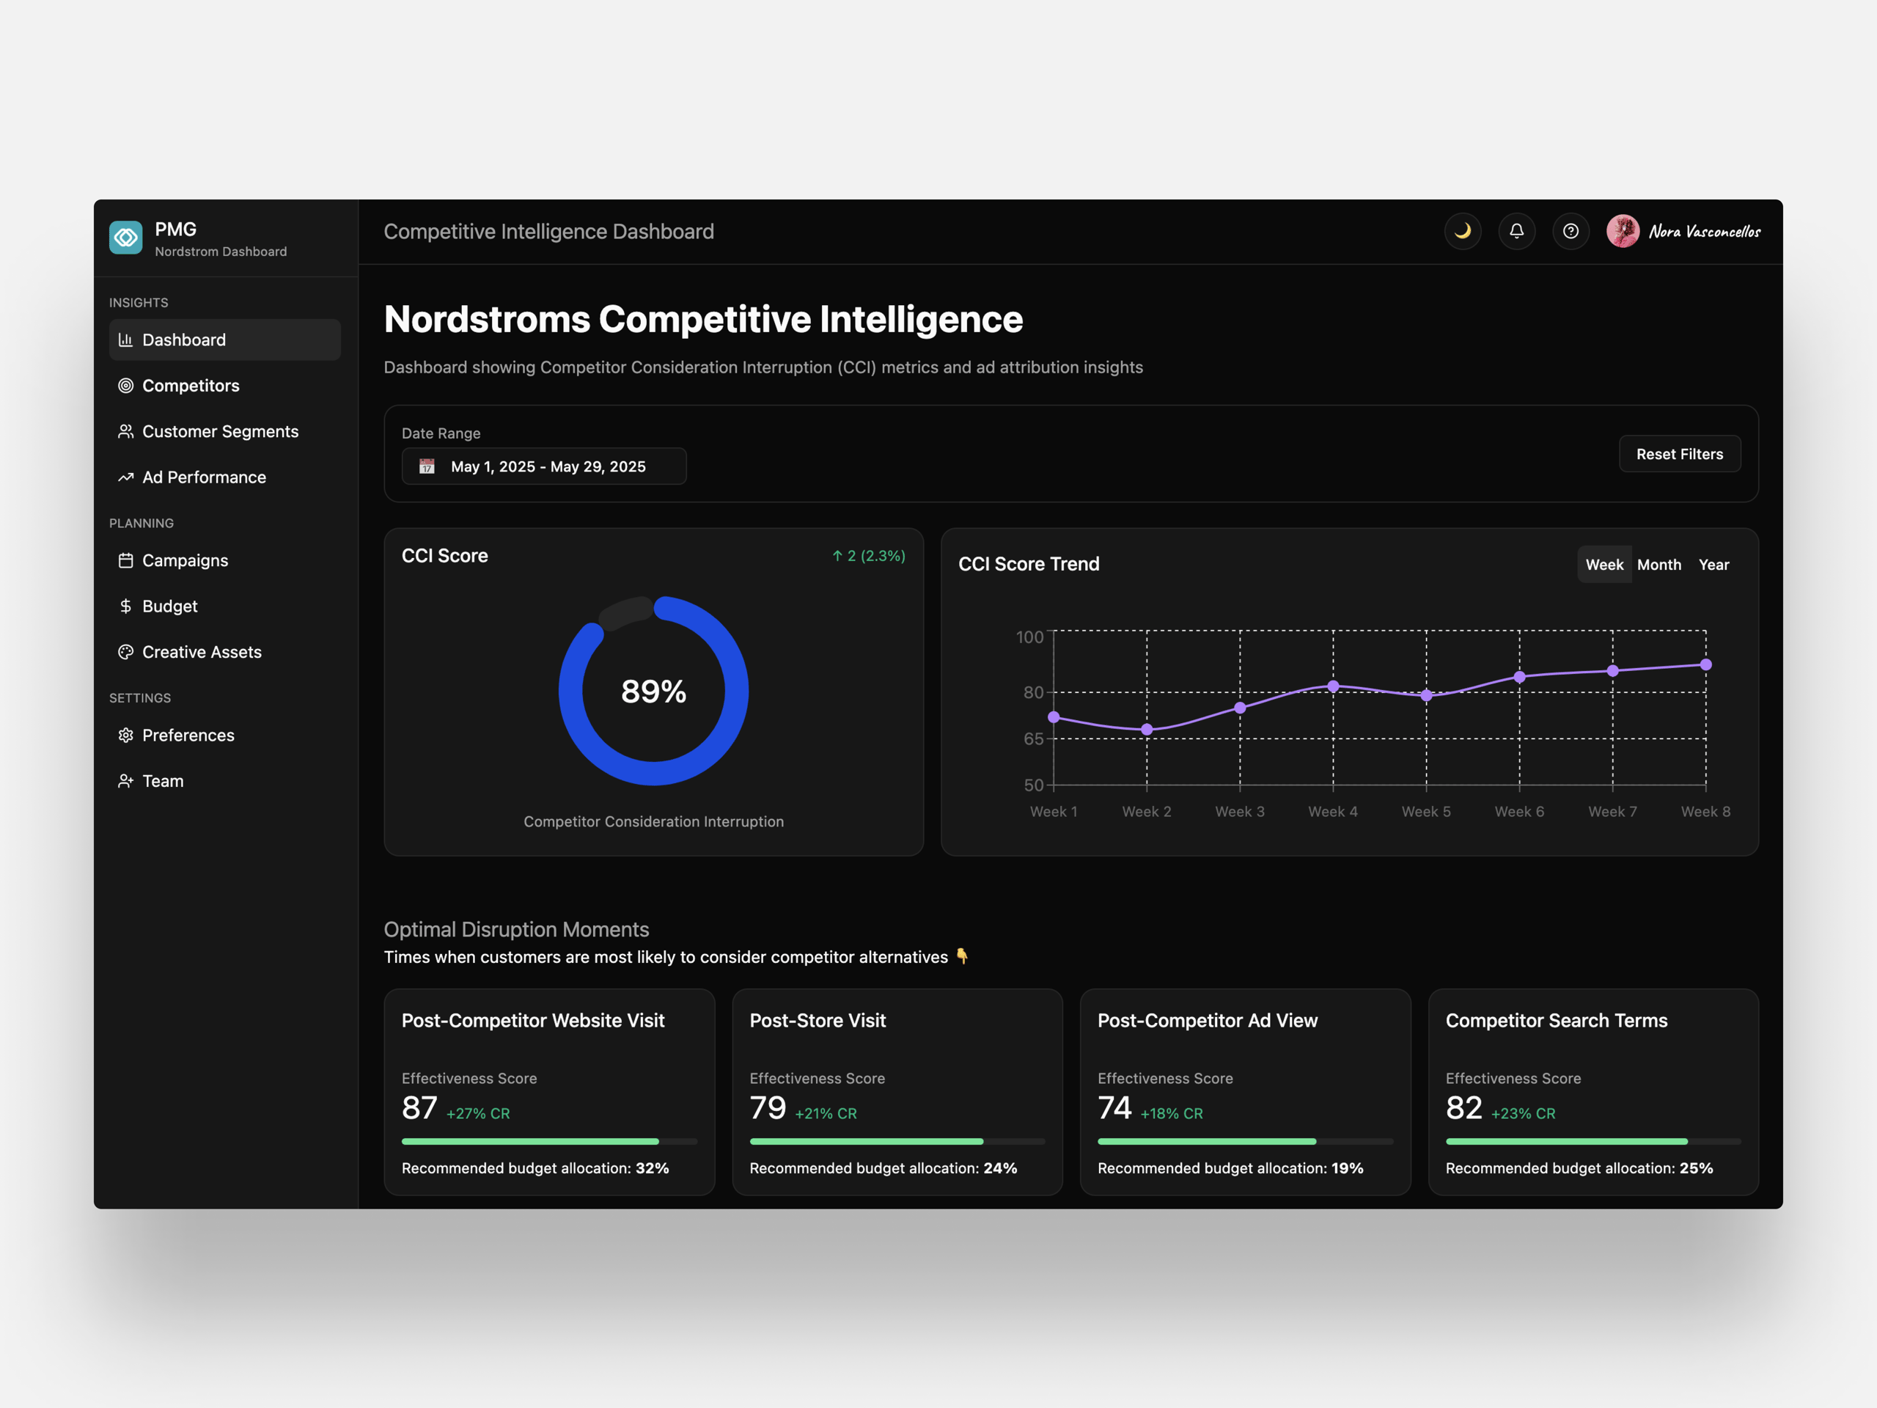Click the Customer Segments people icon
Viewport: 1877px width, 1408px height.
pos(125,431)
